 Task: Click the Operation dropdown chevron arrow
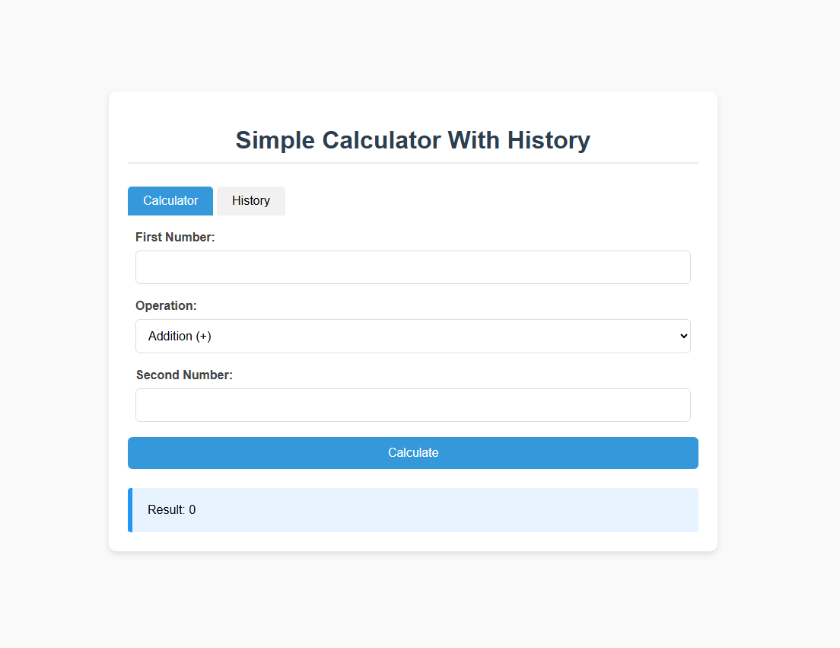(683, 336)
